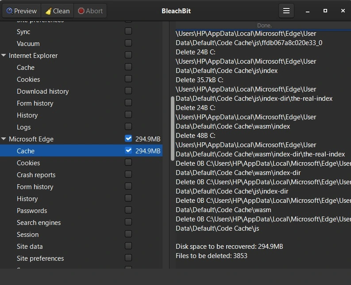The image size is (351, 285).
Task: Enable the Internet Explorer group checkbox
Action: pos(128,55)
